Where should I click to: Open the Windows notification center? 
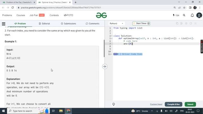click(x=198, y=111)
